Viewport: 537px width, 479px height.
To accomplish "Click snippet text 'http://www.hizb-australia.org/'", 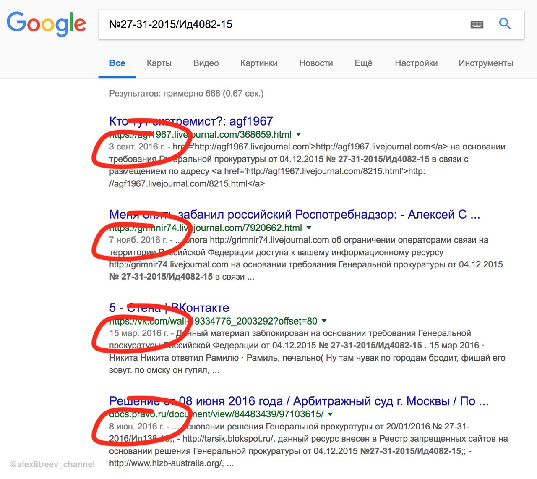I will pos(166,463).
